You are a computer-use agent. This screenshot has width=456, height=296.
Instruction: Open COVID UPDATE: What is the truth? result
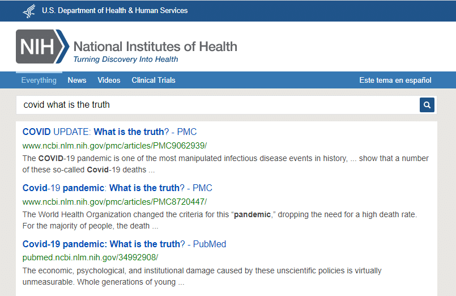pos(109,132)
